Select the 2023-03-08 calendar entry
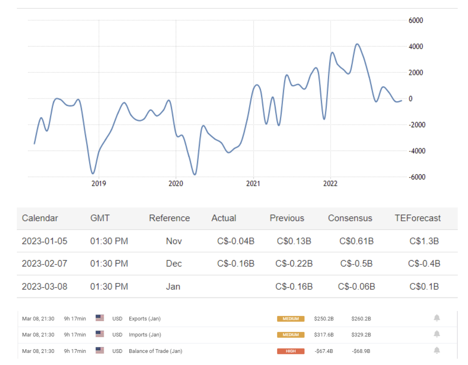 (x=45, y=287)
